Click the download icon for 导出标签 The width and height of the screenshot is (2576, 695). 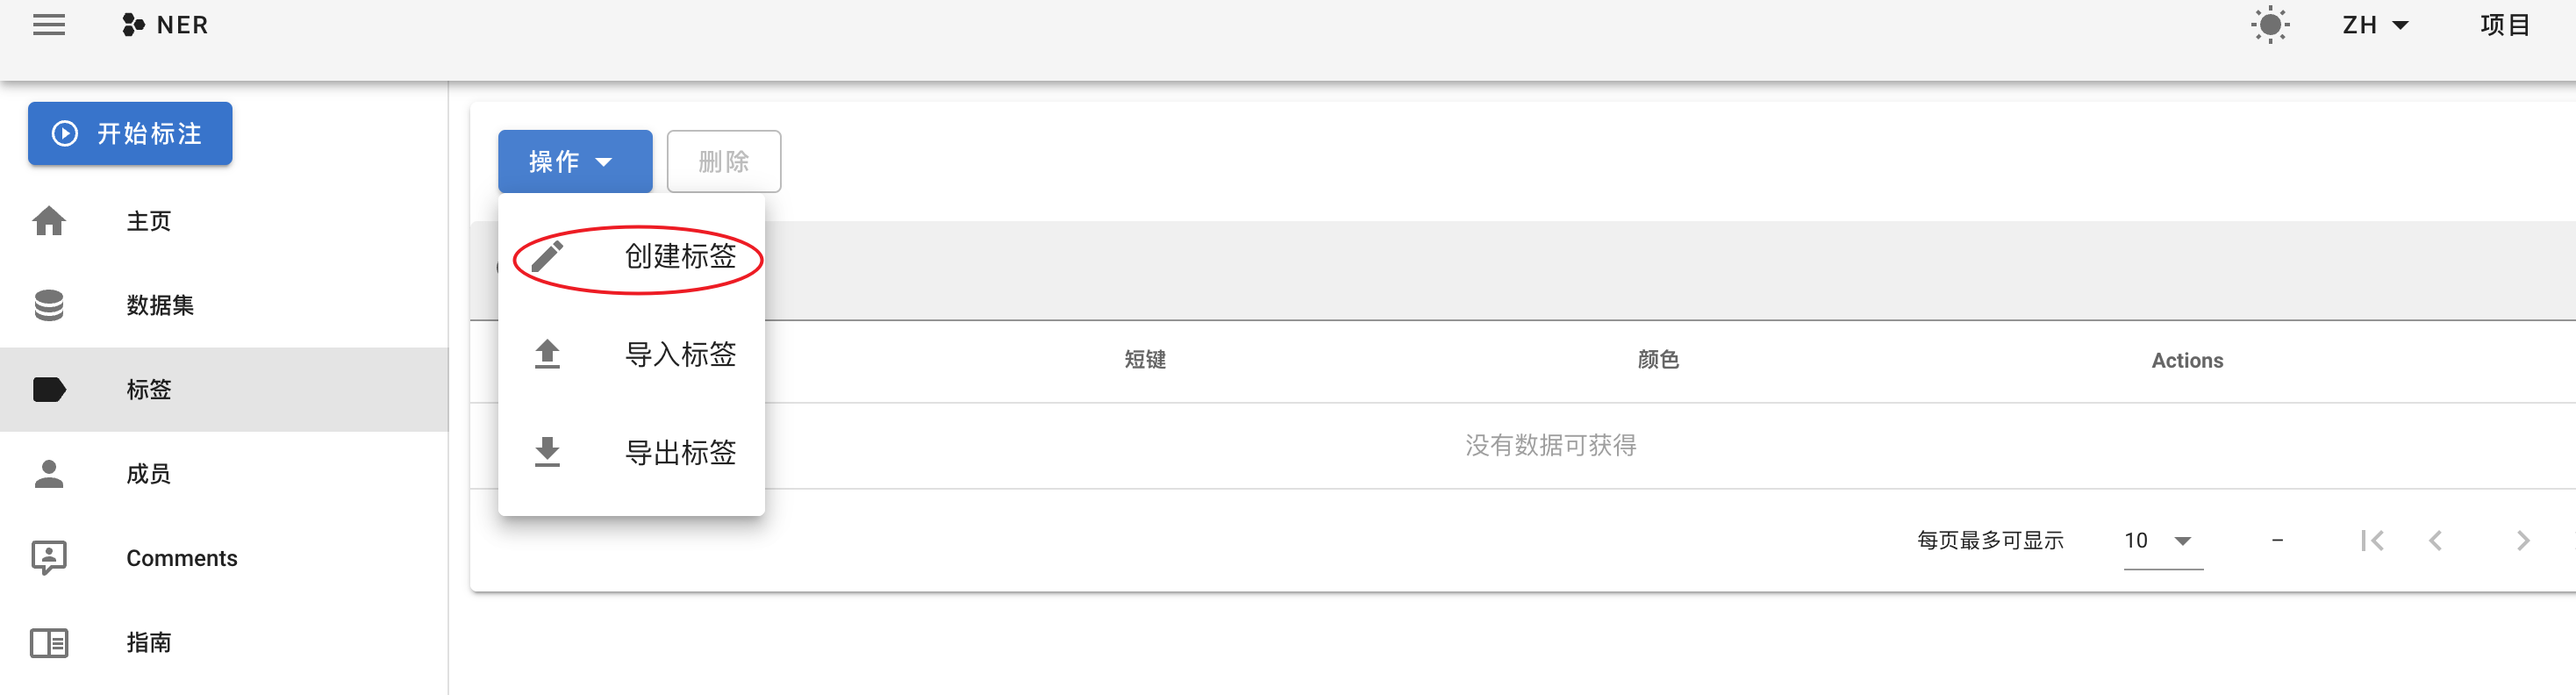[547, 452]
